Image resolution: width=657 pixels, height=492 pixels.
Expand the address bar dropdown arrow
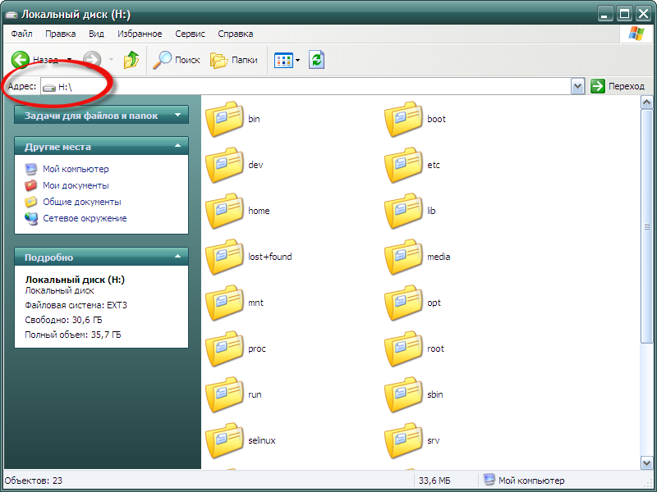click(577, 86)
